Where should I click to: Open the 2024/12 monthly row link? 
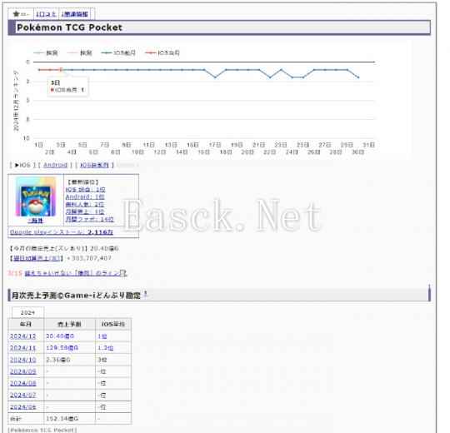click(23, 336)
